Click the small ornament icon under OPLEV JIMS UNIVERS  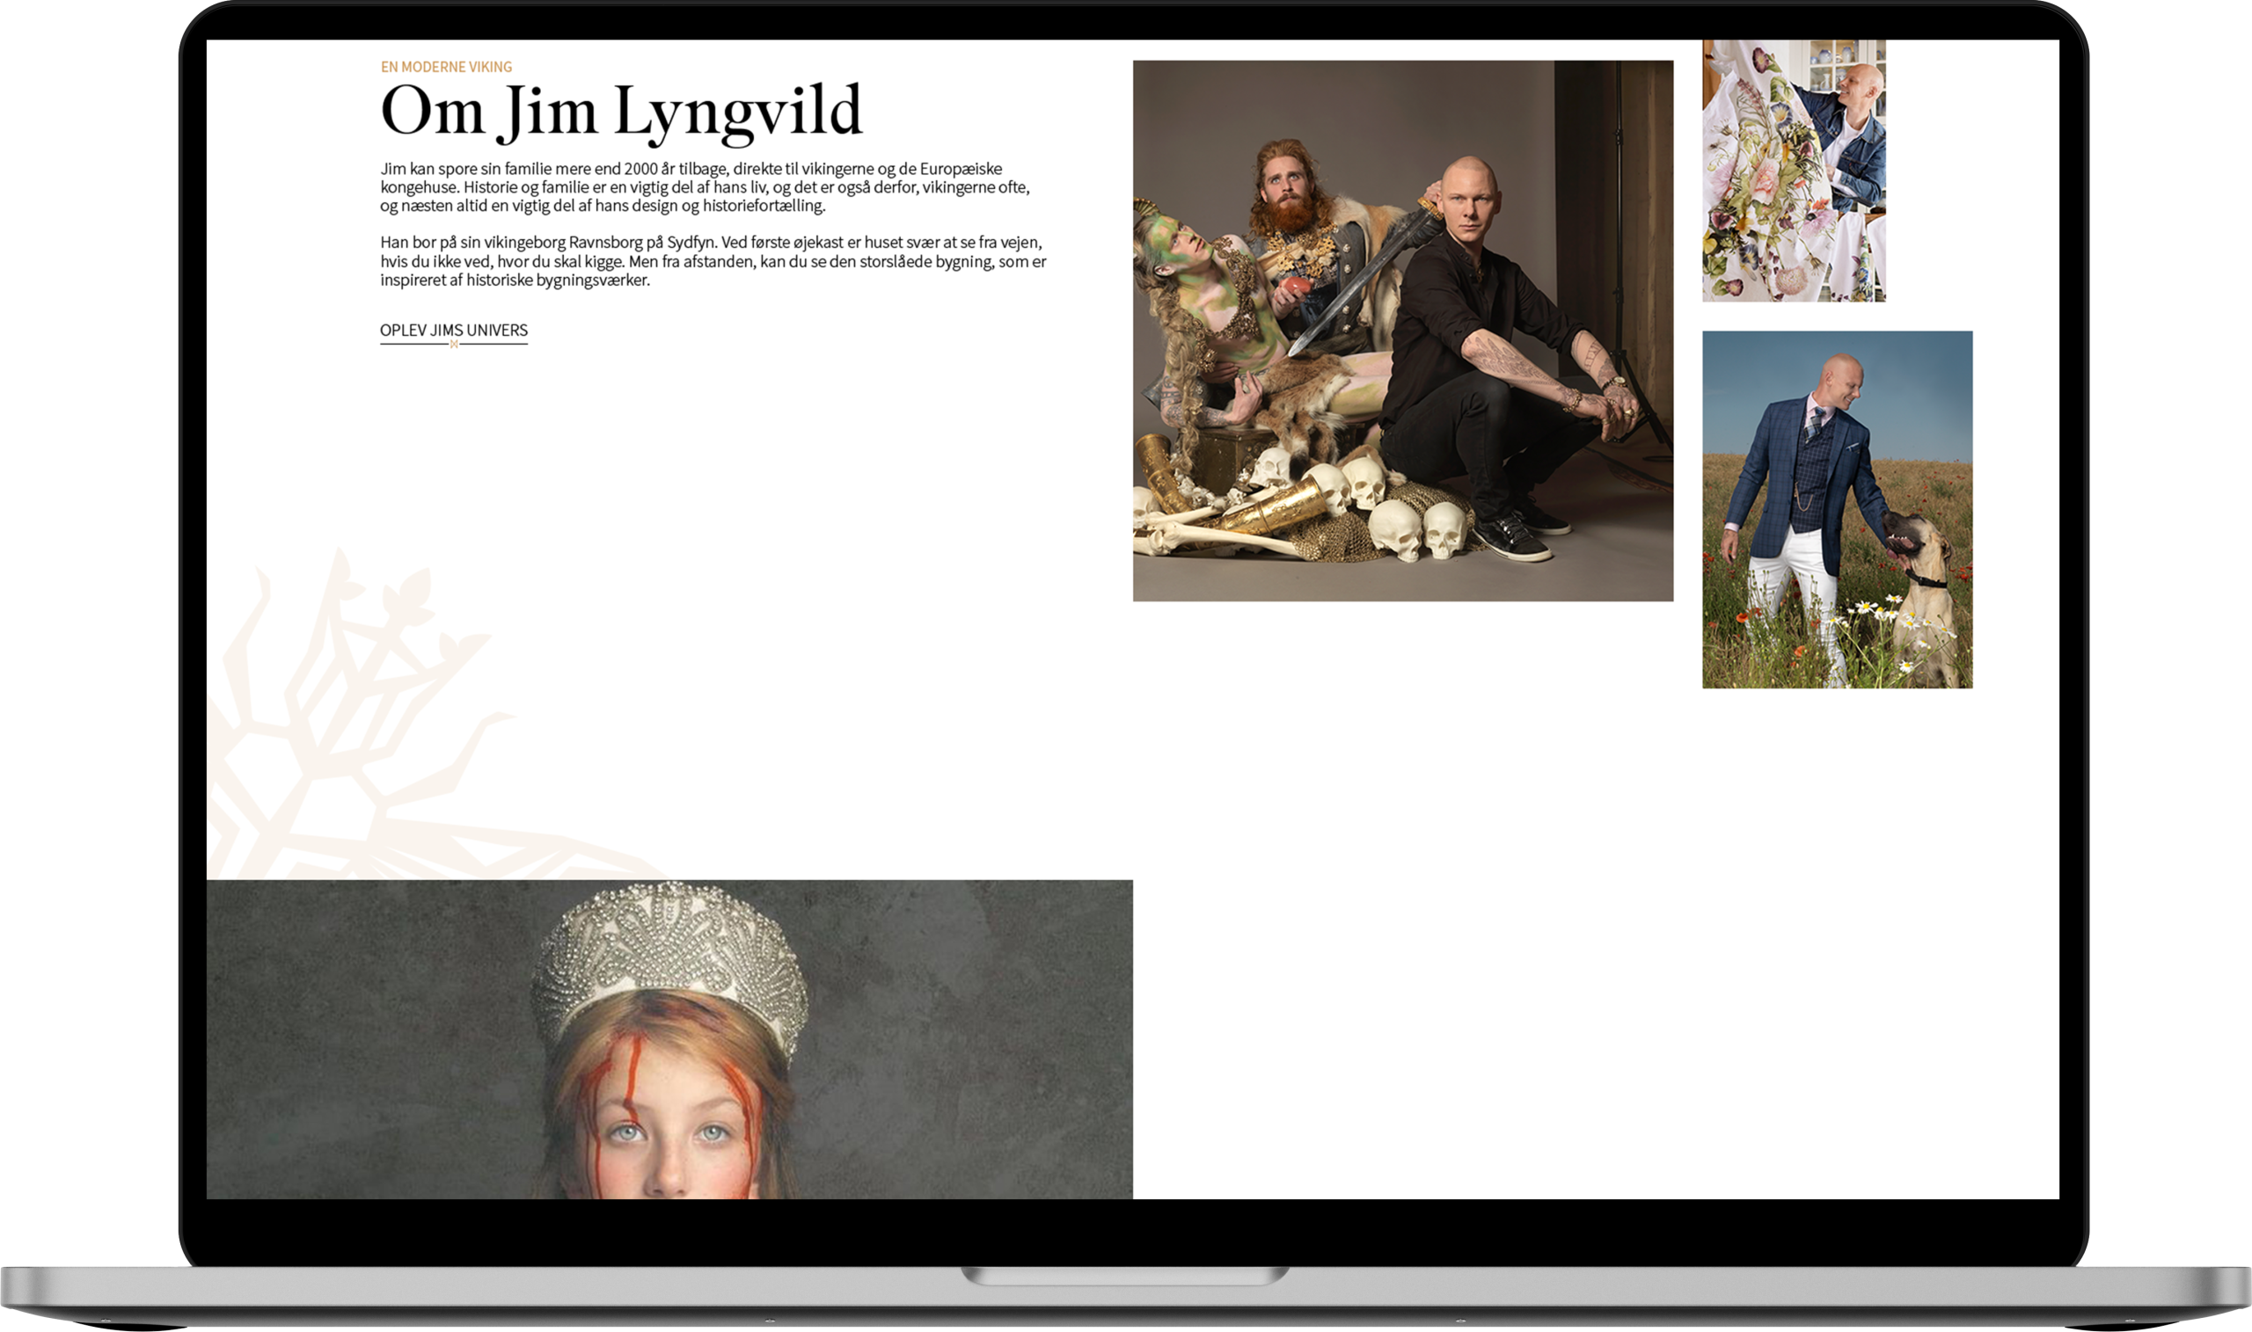point(453,345)
